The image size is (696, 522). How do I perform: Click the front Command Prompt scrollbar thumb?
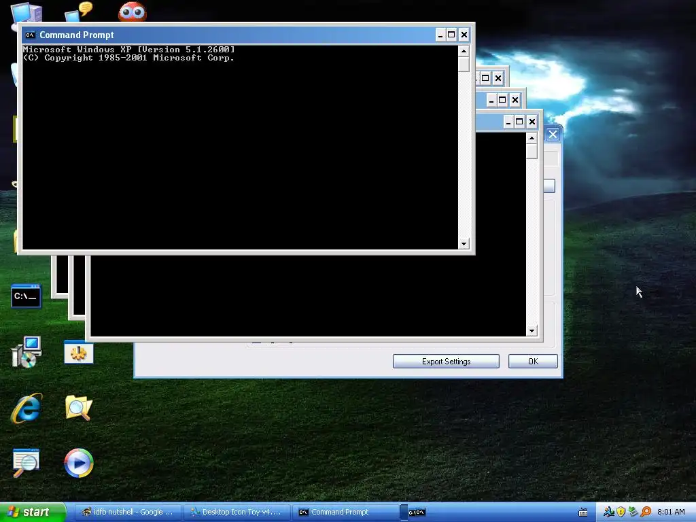464,64
